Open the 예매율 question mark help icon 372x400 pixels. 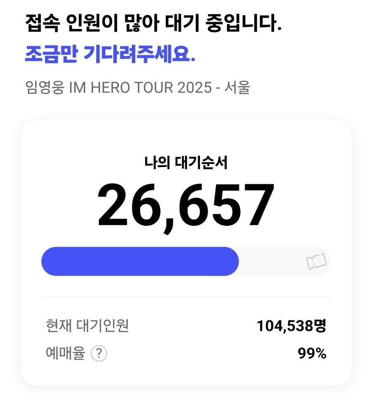[x=99, y=354]
